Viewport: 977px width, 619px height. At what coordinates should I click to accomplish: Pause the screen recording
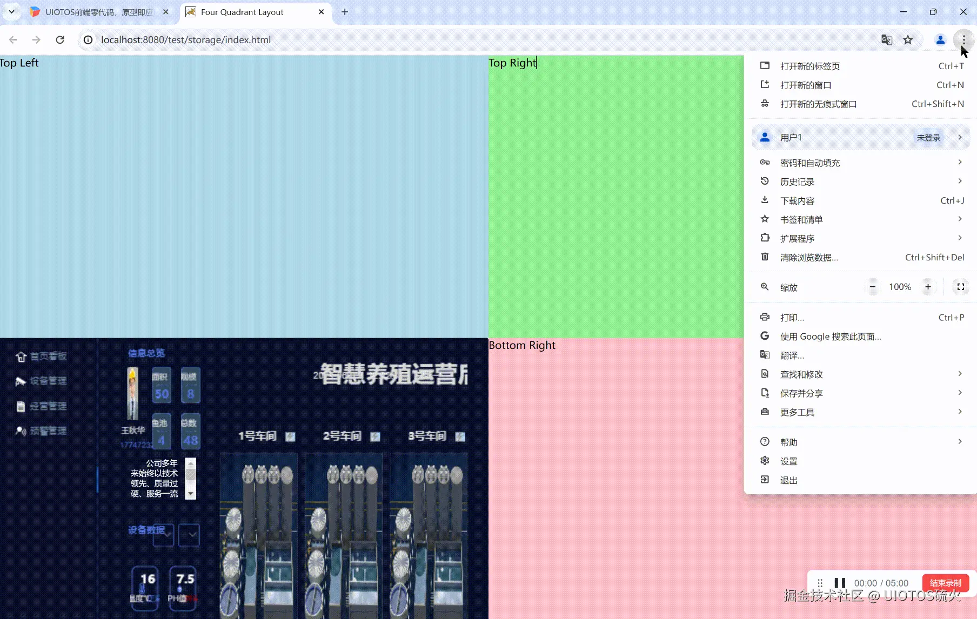tap(840, 583)
